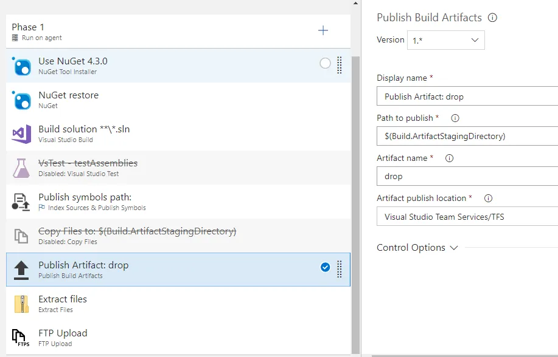The width and height of the screenshot is (558, 357).
Task: Click the Path to publish info icon
Action: pyautogui.click(x=455, y=118)
